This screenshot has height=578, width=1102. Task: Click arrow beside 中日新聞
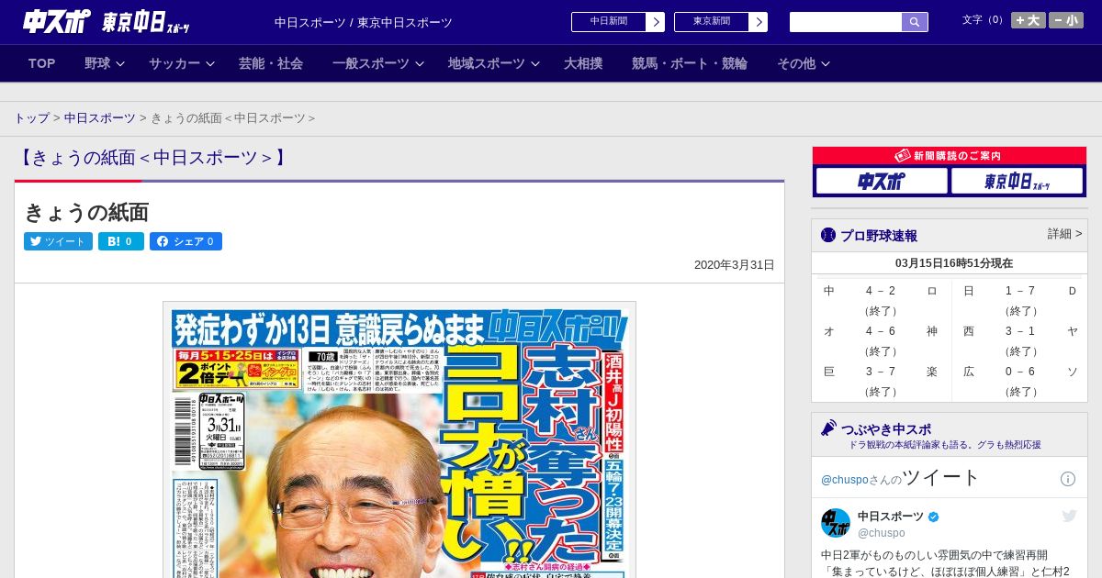[x=655, y=22]
